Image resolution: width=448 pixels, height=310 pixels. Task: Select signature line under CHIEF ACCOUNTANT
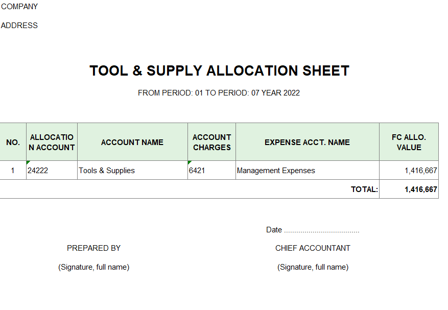tap(313, 267)
